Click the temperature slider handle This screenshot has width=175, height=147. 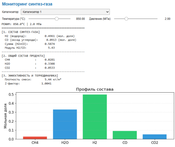pyautogui.click(x=57, y=19)
